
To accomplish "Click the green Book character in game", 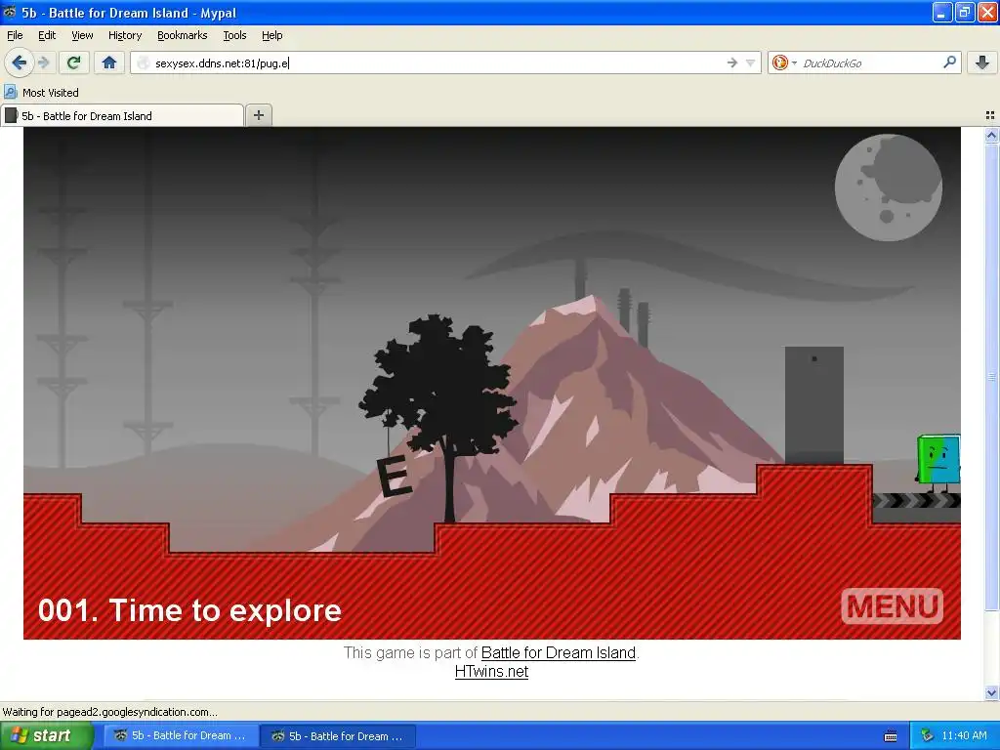I will pos(938,464).
